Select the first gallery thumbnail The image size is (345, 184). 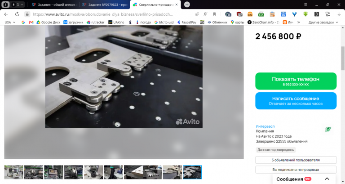13,172
